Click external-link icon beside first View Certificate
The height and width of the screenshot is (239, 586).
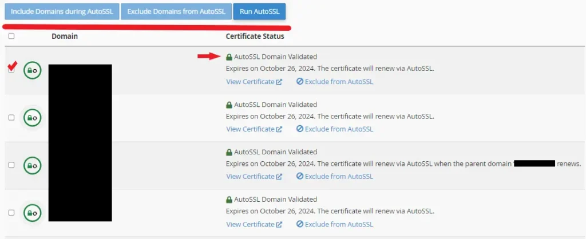pos(279,82)
